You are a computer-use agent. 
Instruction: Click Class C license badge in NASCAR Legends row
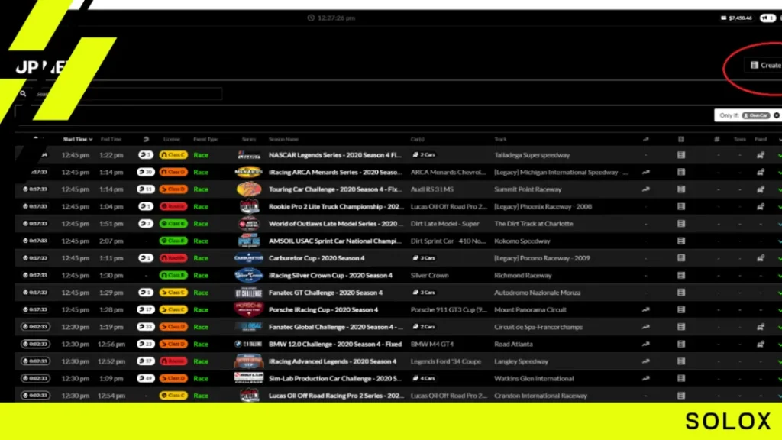tap(173, 155)
